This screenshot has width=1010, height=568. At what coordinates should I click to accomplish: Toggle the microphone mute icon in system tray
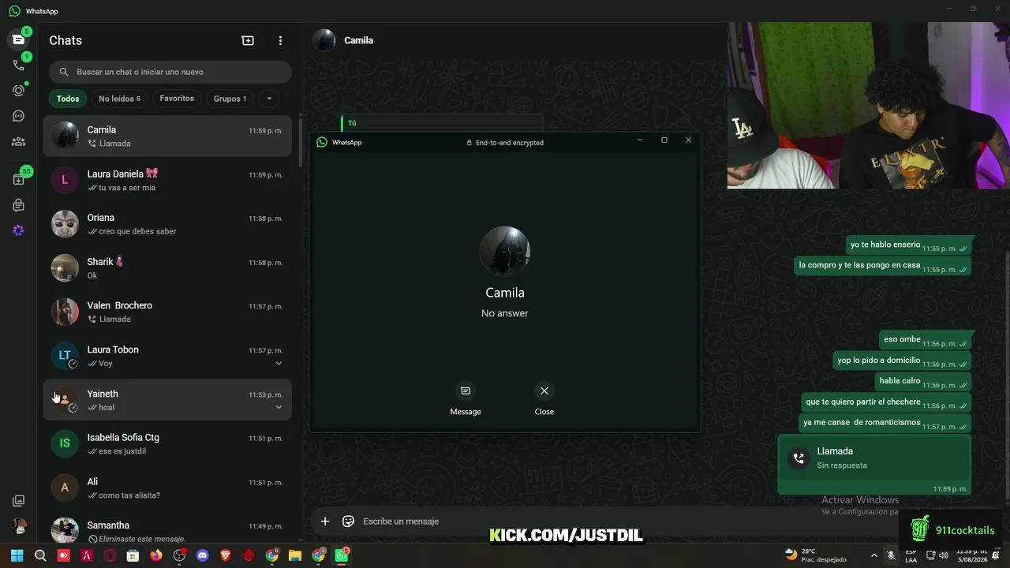coord(891,555)
